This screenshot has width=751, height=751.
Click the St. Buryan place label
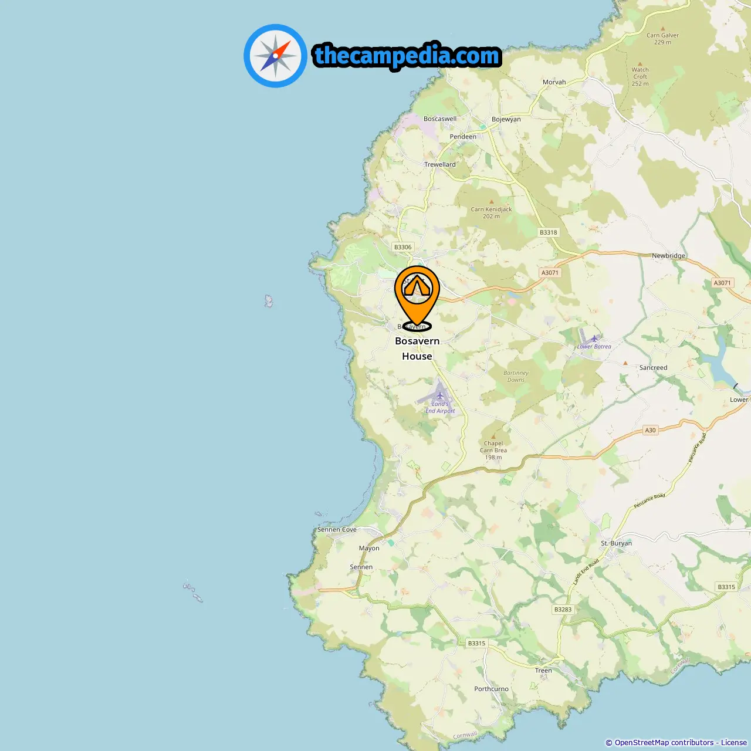point(616,543)
